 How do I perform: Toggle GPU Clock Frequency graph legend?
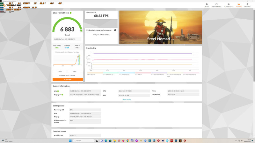click(x=191, y=74)
